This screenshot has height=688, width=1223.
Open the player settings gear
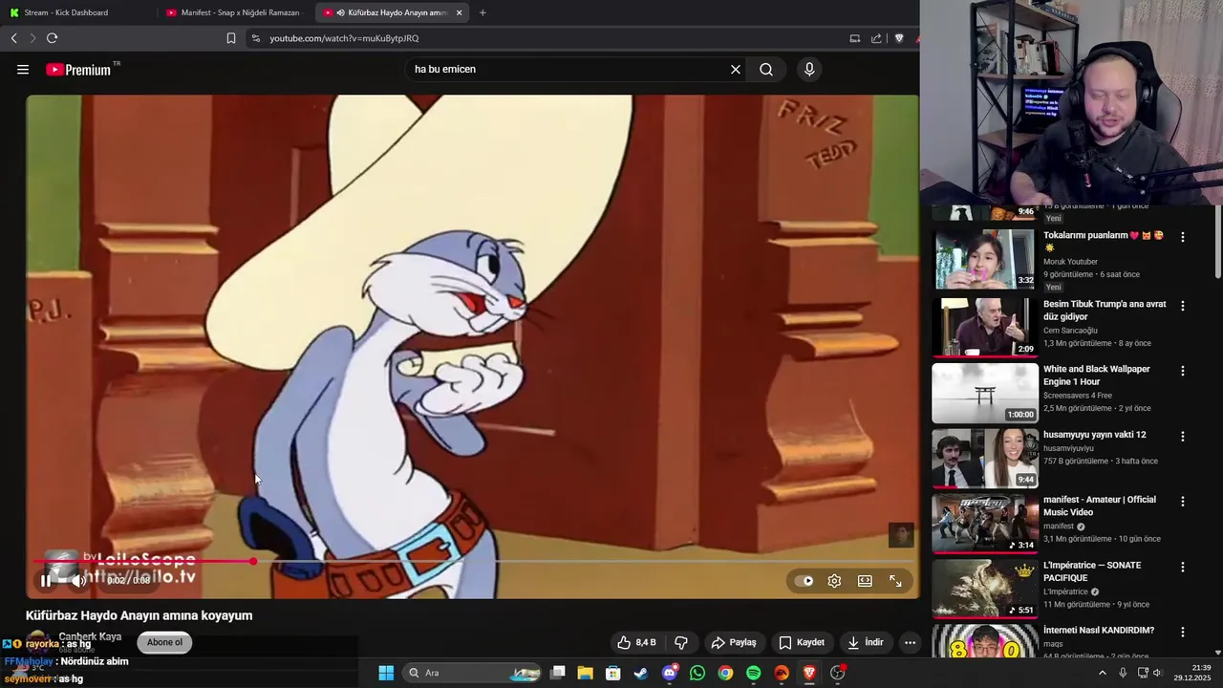pyautogui.click(x=834, y=581)
